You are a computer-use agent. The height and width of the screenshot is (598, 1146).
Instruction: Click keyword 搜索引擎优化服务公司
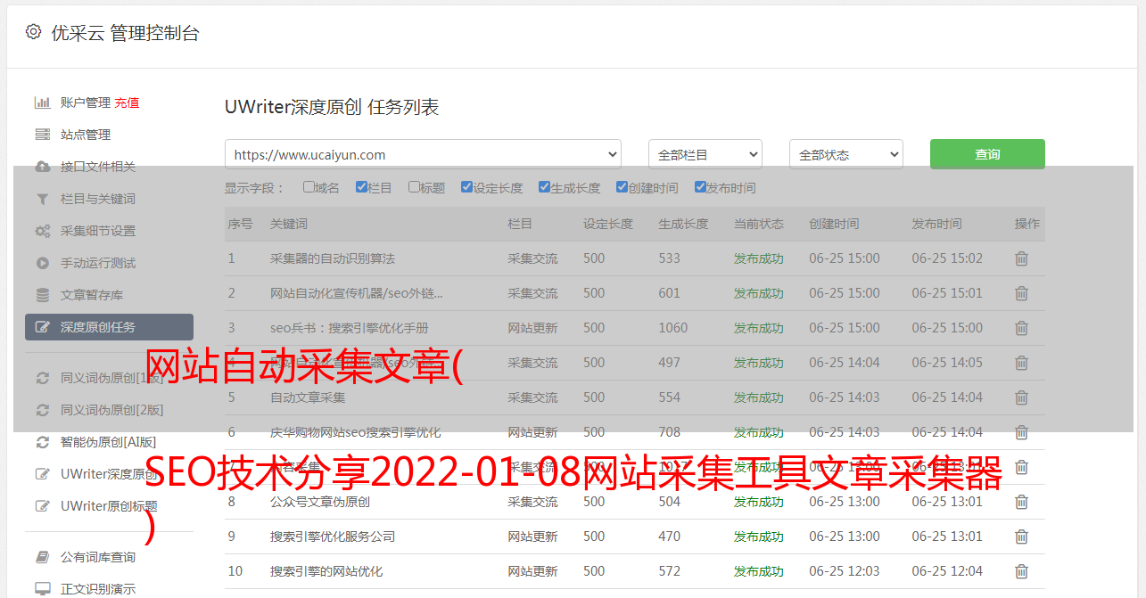(333, 537)
